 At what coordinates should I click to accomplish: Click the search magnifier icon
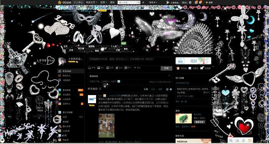click(x=139, y=2)
